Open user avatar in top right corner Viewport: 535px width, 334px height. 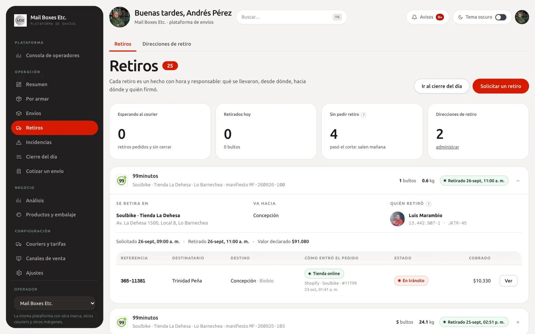(522, 17)
